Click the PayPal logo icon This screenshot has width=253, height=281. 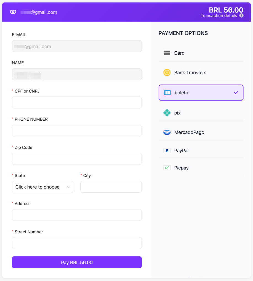[x=167, y=151]
